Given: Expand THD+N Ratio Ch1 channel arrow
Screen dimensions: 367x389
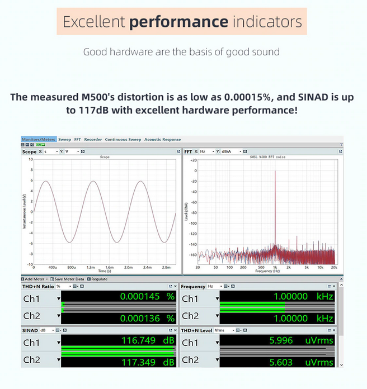Looking at the screenshot, I should pyautogui.click(x=59, y=299).
